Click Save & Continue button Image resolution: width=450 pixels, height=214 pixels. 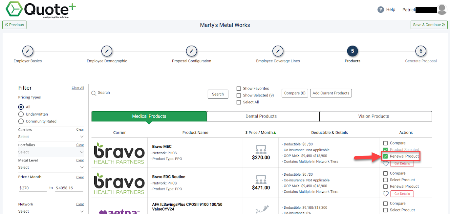pos(429,25)
